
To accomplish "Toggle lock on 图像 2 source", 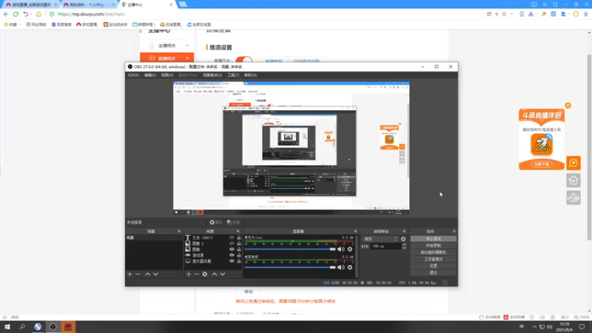I will pos(238,243).
